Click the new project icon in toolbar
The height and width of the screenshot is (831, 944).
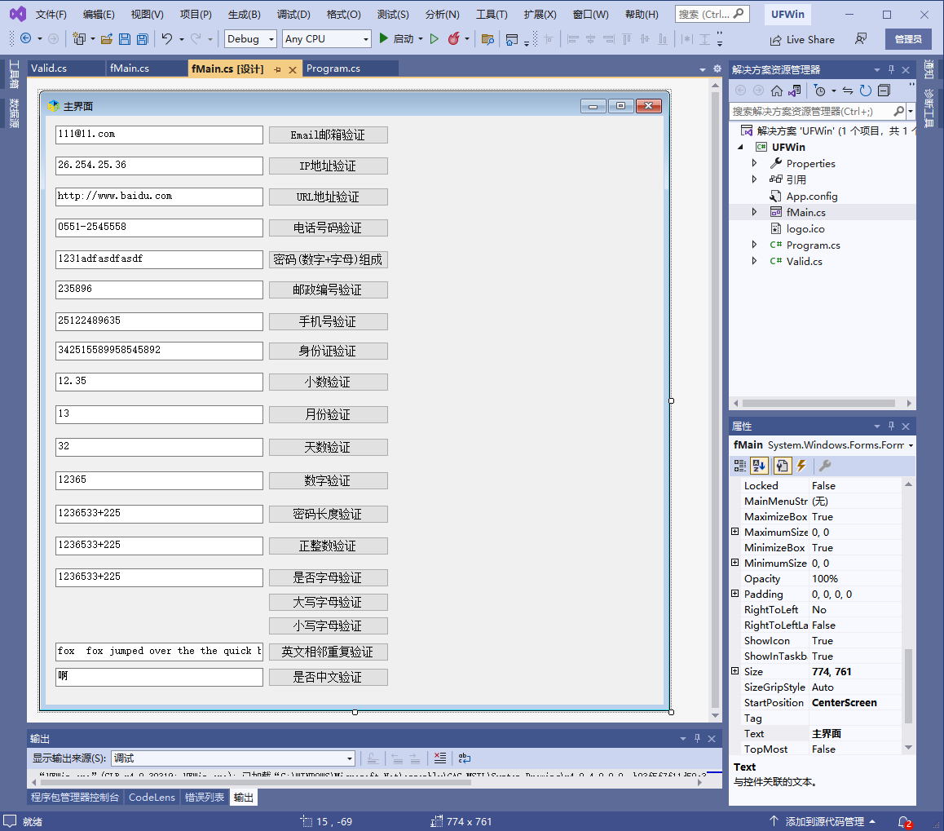tap(78, 38)
